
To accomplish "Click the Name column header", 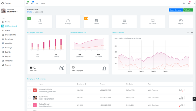I will click(41, 84).
